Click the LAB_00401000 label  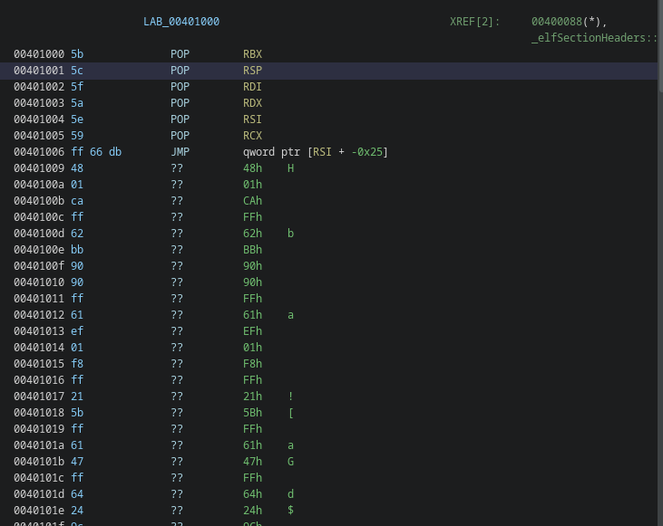coord(180,22)
